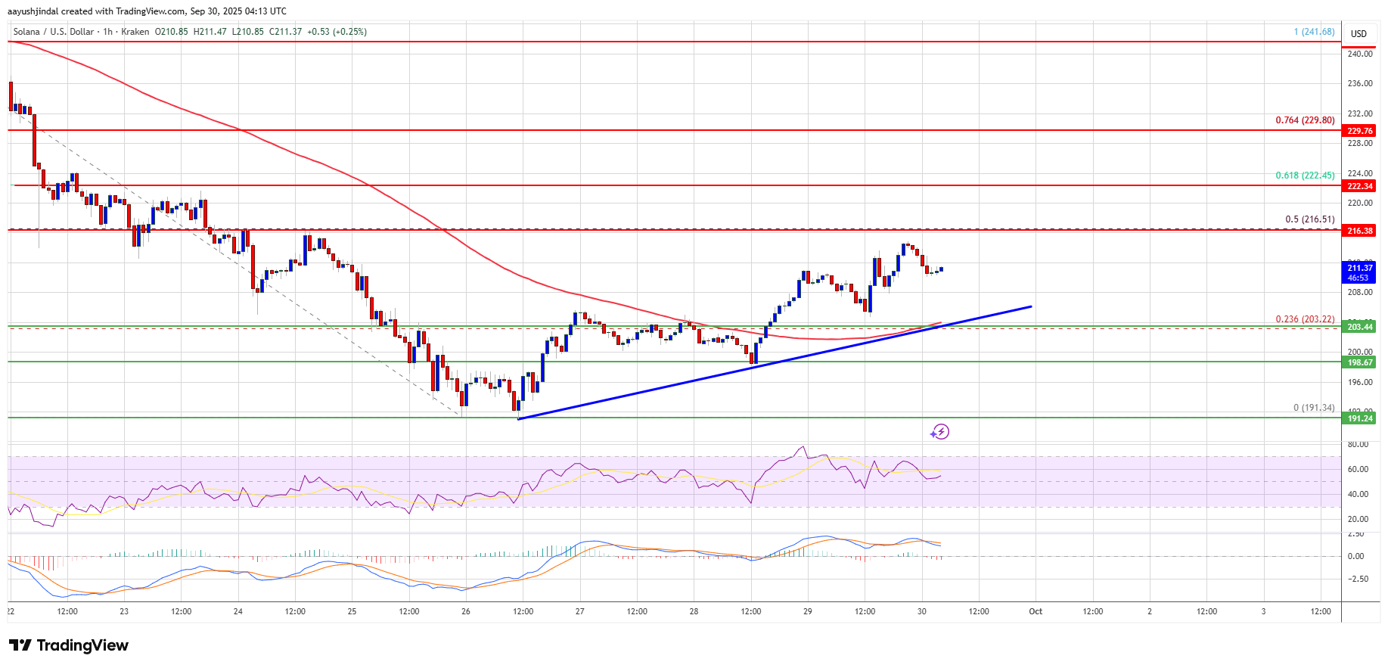
Task: Click the C211.37 close value
Action: coord(285,32)
